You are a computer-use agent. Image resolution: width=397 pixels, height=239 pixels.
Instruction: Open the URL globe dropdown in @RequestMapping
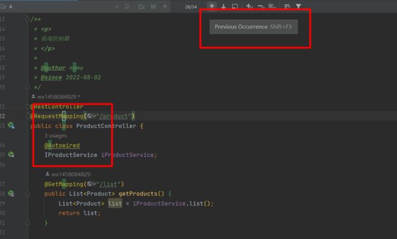pos(92,116)
